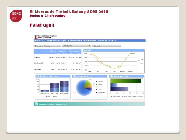Click the green longest duration bar
Screen dimensions: 186x140
126,81
